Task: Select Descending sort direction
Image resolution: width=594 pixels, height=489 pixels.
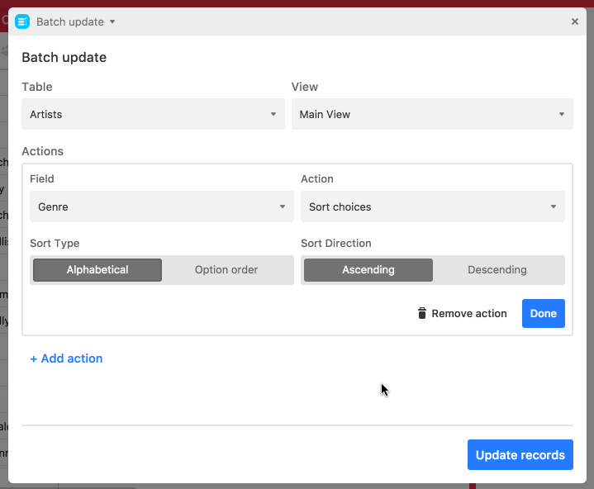Action: [497, 269]
